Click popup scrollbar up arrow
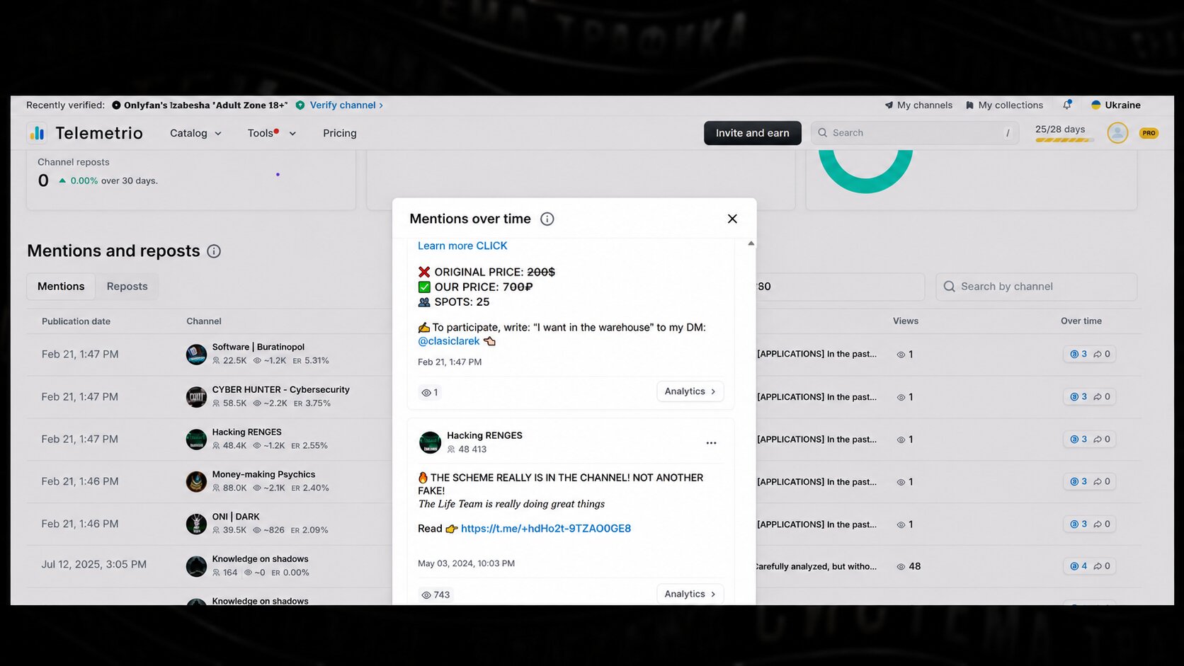The height and width of the screenshot is (666, 1184). point(751,243)
